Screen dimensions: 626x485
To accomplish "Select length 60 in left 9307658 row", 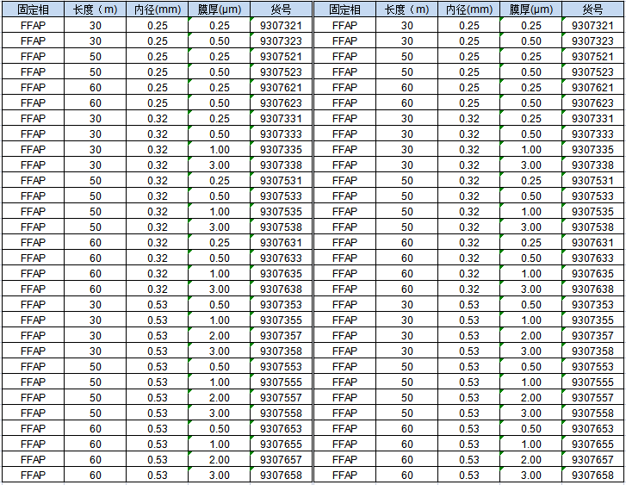I will [x=95, y=476].
